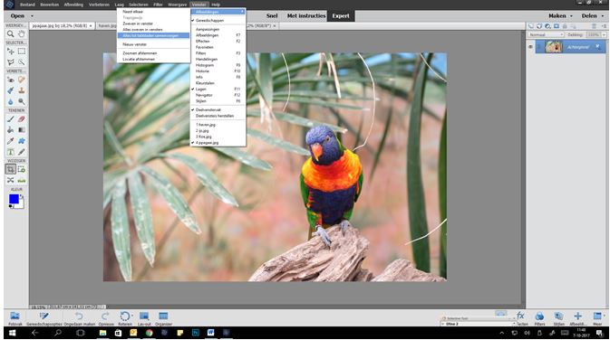Image resolution: width=610 pixels, height=340 pixels.
Task: Enable Histogram panel in Venster menu
Action: tap(218, 65)
